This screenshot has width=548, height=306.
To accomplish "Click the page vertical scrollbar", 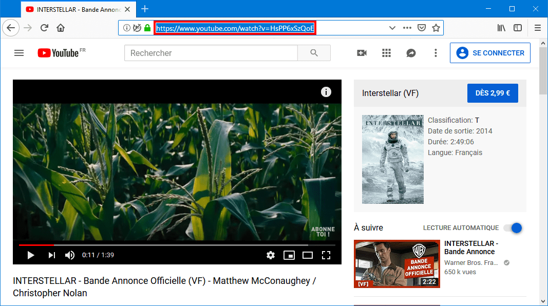I will click(543, 70).
